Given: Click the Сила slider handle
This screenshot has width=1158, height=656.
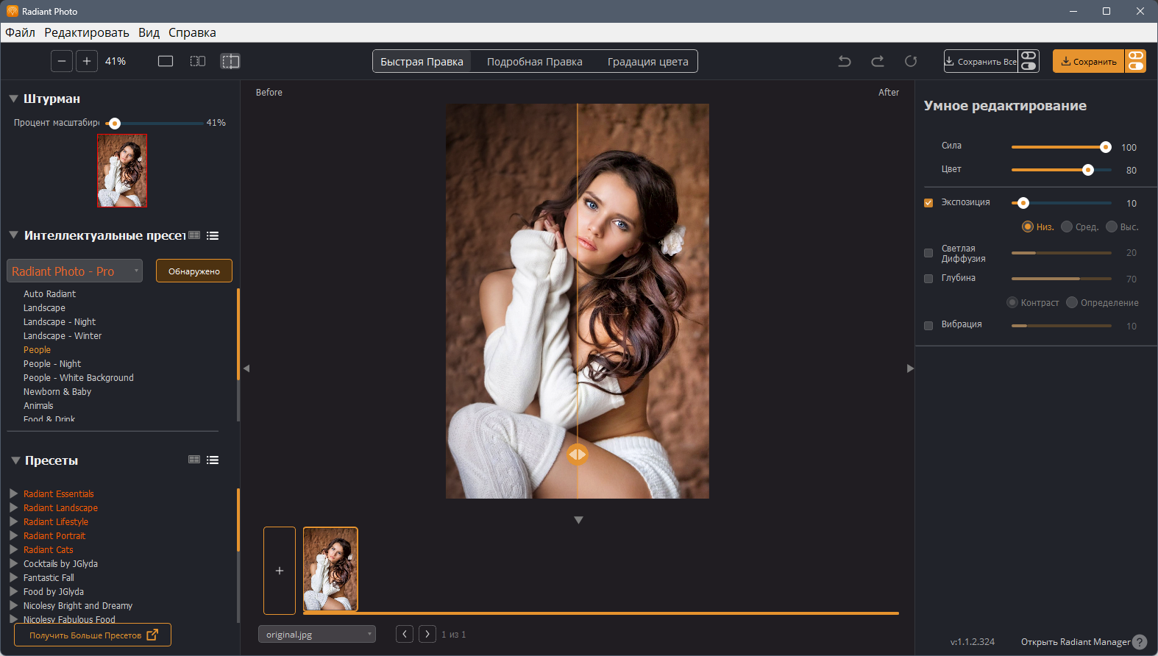Looking at the screenshot, I should click(1105, 147).
